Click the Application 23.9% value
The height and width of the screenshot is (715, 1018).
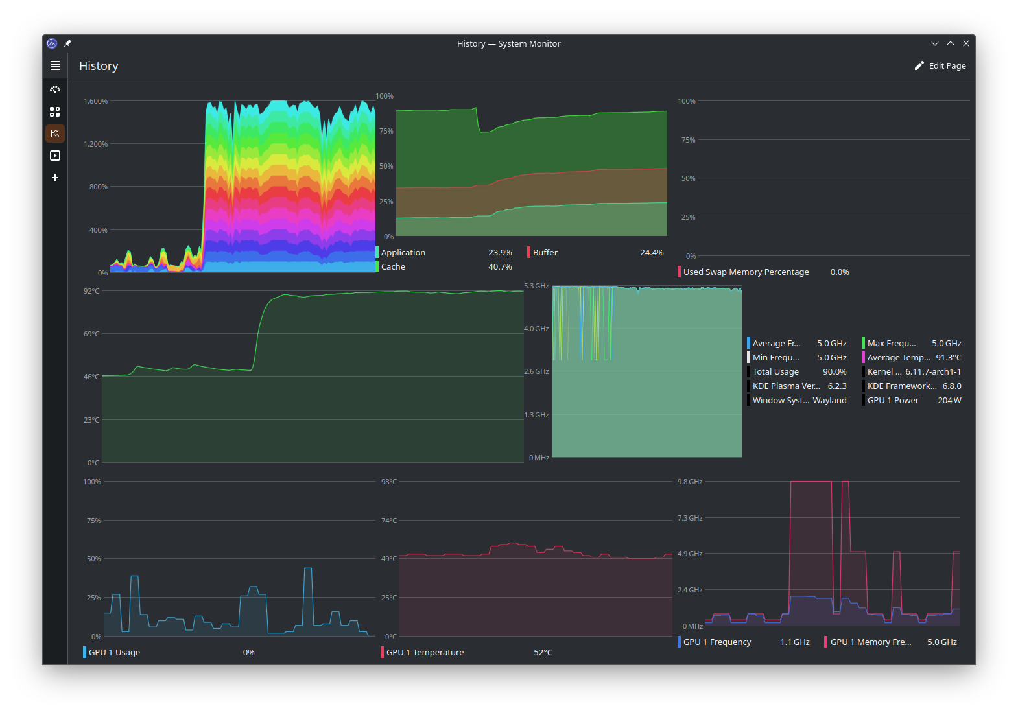[x=500, y=252]
